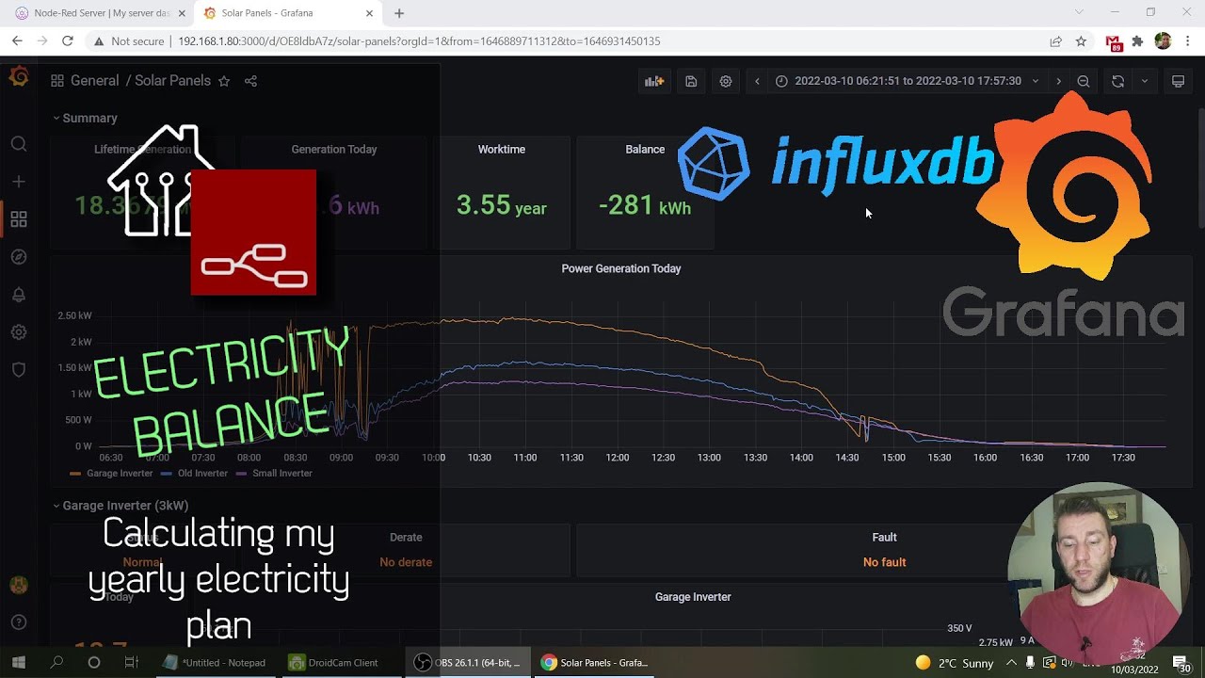
Task: Open the Dashboards sidebar icon
Action: tap(19, 219)
